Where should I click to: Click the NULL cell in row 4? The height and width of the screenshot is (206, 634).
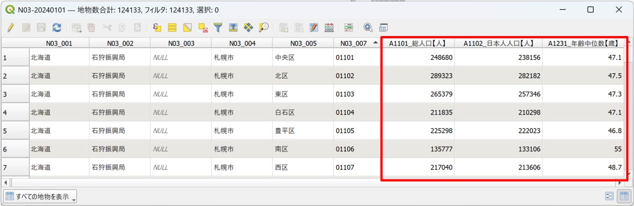pos(181,113)
